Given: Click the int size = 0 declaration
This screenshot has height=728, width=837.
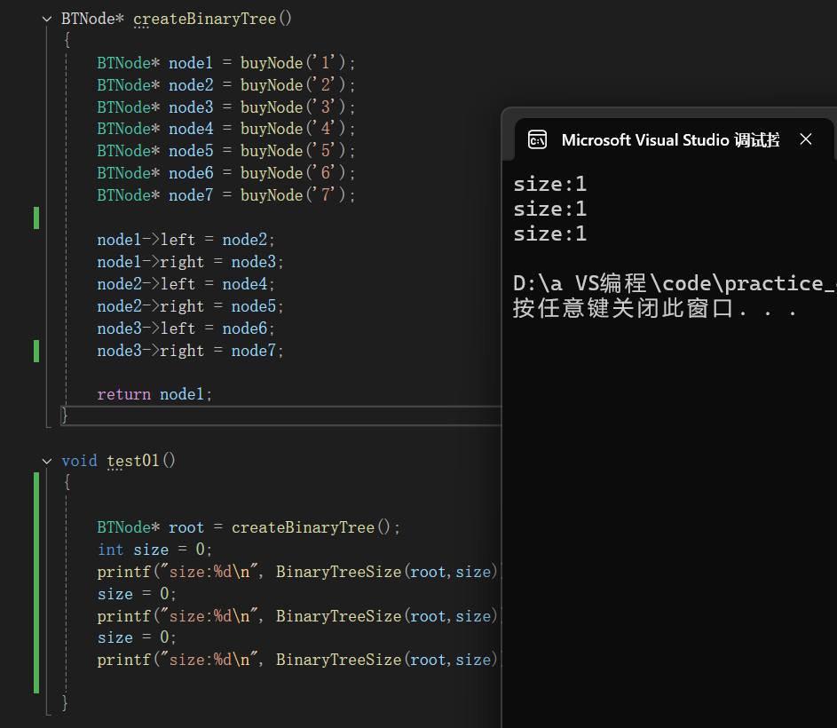Looking at the screenshot, I should point(154,550).
